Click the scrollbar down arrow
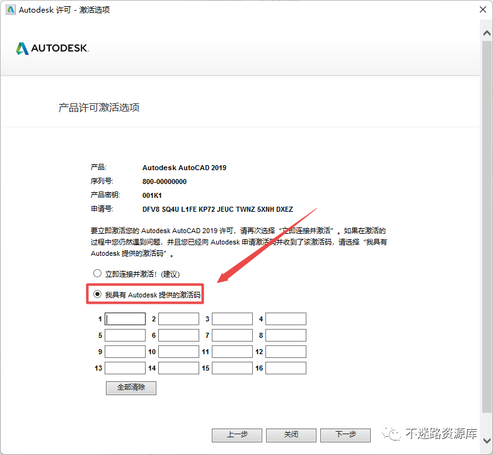493x455 pixels. (x=487, y=441)
